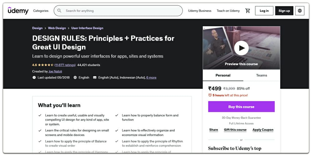Click the checkmark beside 'useful, usable and visually compelling'
The image size is (312, 156).
40,115
